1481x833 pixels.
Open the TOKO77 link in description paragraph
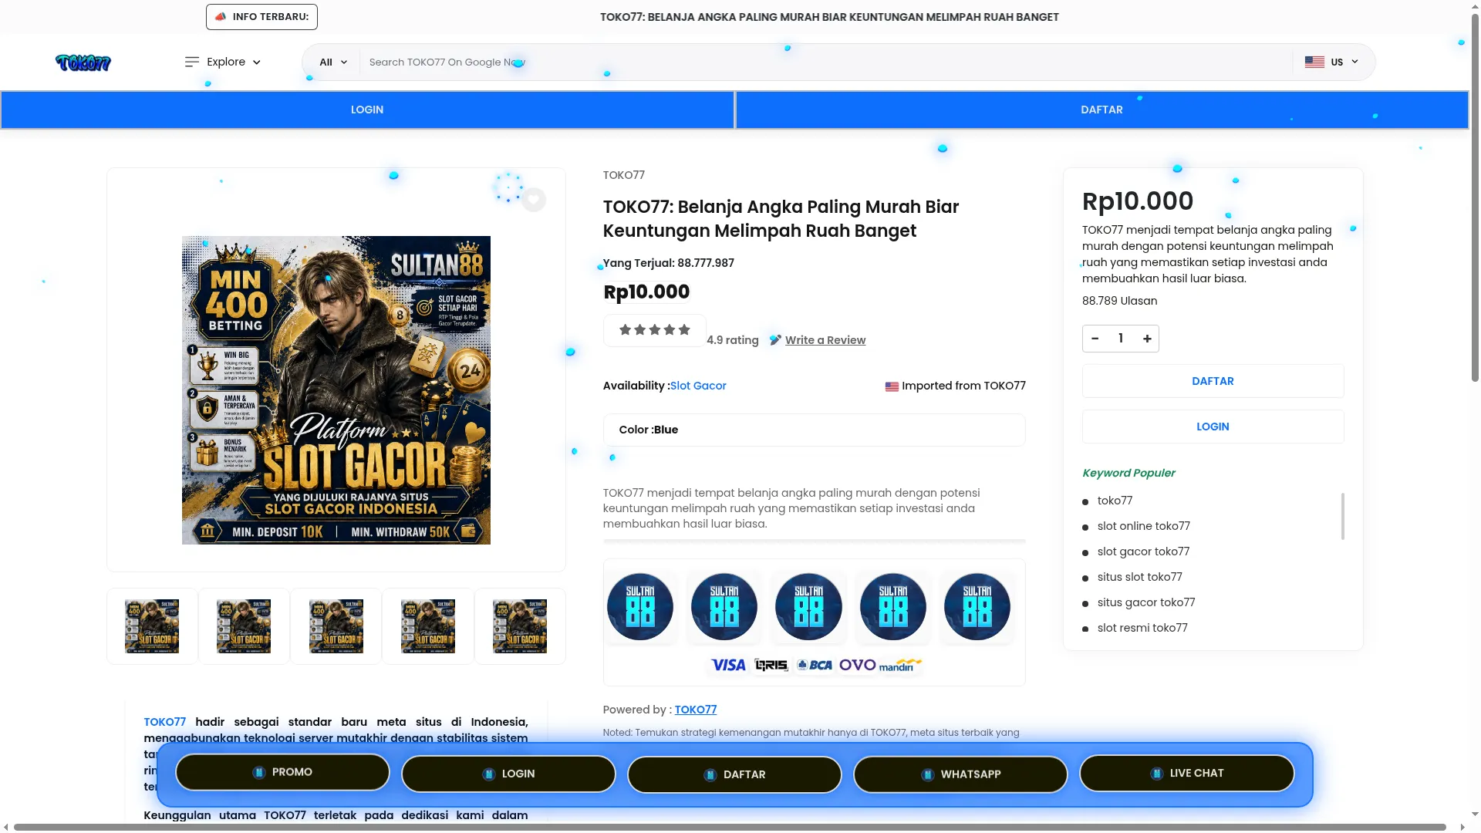coord(164,722)
